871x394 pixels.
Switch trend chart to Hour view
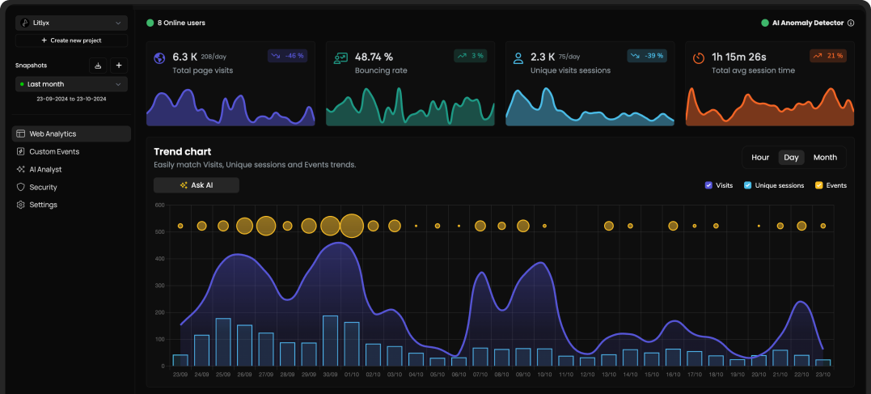[x=760, y=158]
